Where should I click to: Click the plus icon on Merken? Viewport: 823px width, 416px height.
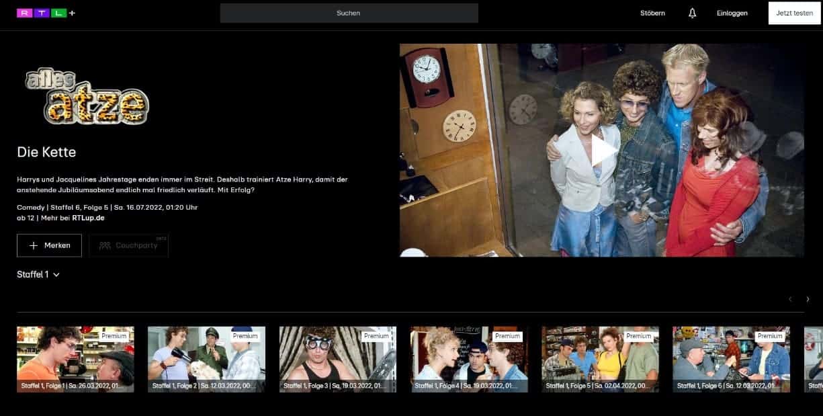click(x=34, y=245)
